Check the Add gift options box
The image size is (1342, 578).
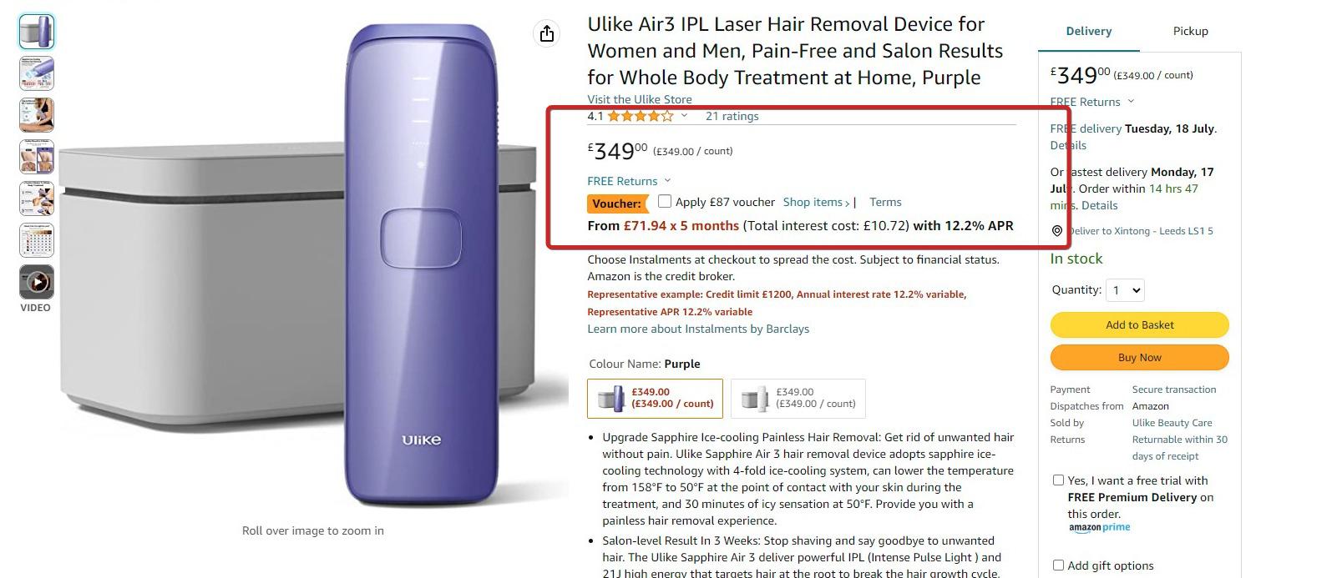click(x=1058, y=565)
